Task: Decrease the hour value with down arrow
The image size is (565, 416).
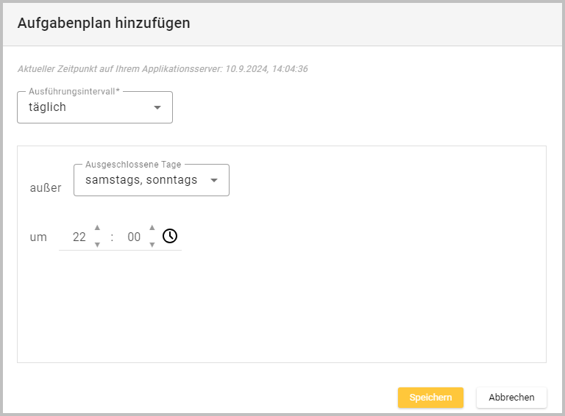Action: [97, 245]
